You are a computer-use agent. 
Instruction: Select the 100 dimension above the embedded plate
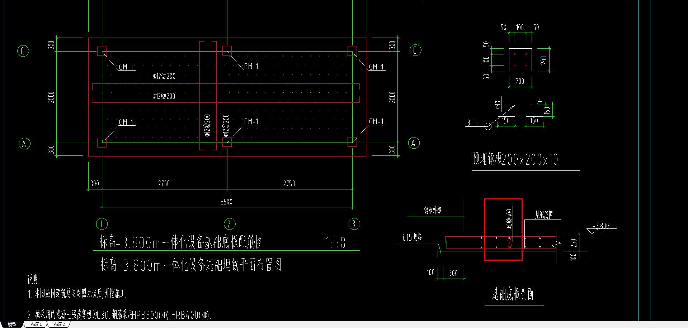pos(520,27)
